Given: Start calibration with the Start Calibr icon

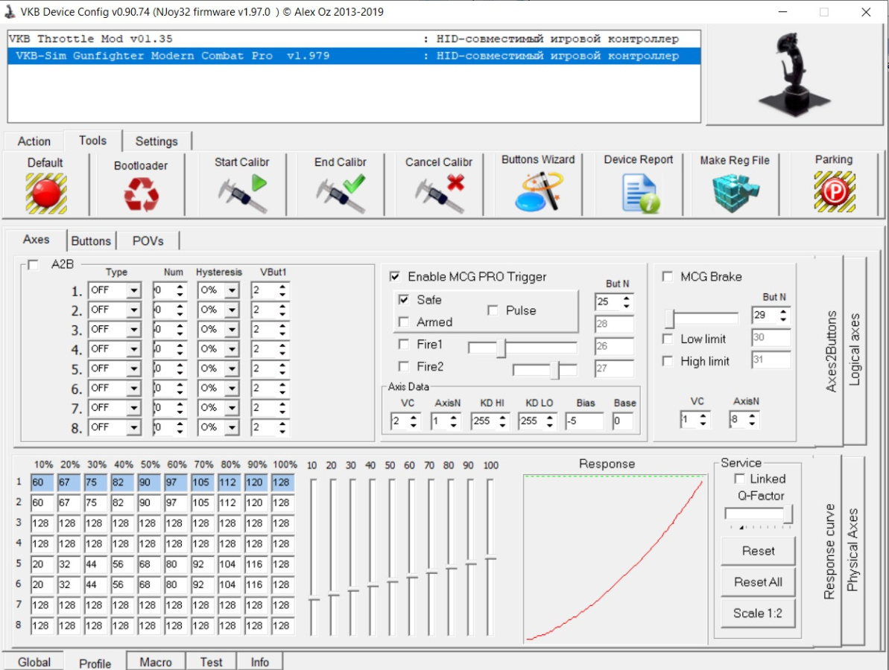Looking at the screenshot, I should (x=241, y=193).
